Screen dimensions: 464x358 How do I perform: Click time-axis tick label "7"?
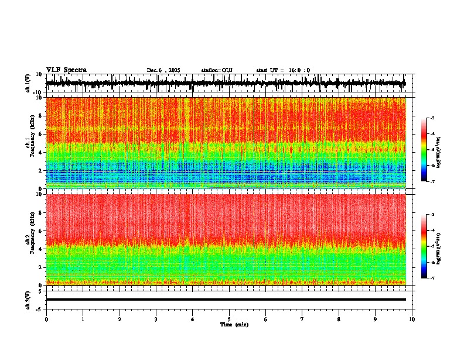click(302, 319)
